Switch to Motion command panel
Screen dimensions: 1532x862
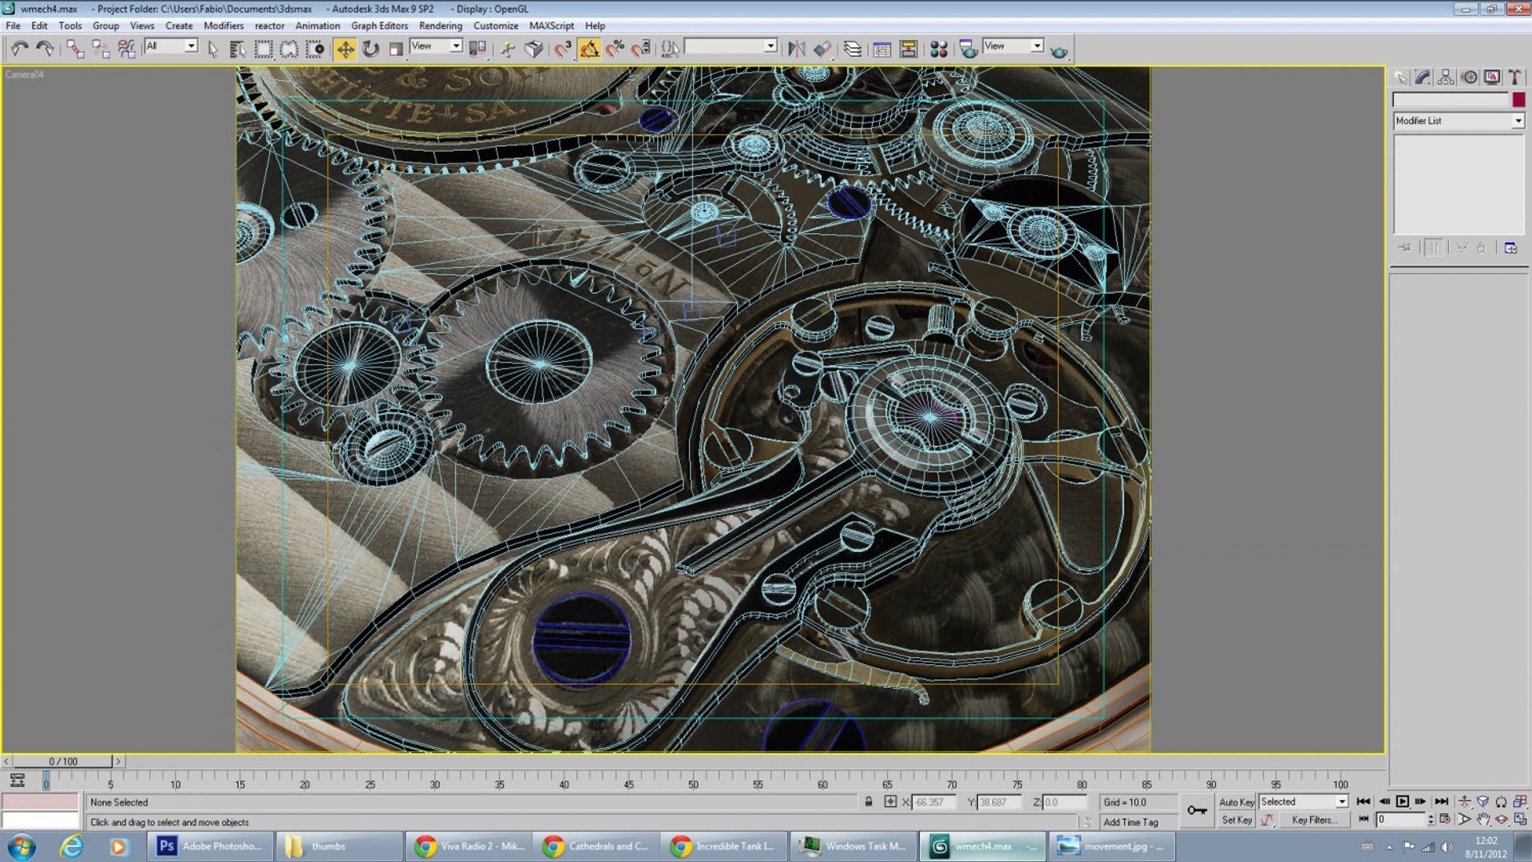(x=1469, y=77)
